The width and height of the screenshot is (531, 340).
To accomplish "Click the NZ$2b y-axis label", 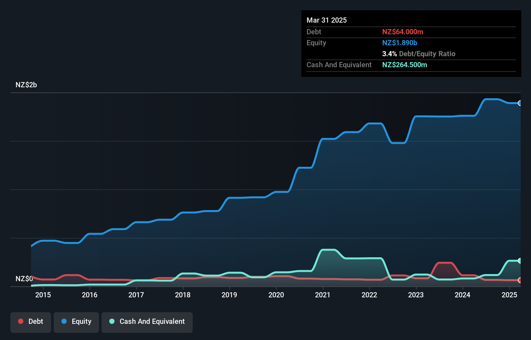I will (26, 85).
